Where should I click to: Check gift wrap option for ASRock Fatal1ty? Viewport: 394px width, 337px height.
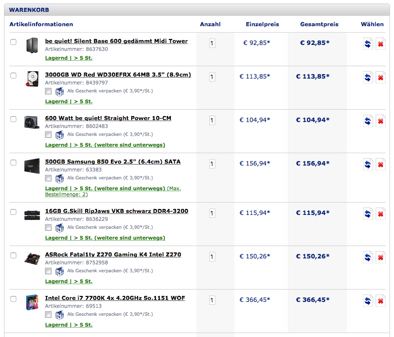coord(48,271)
